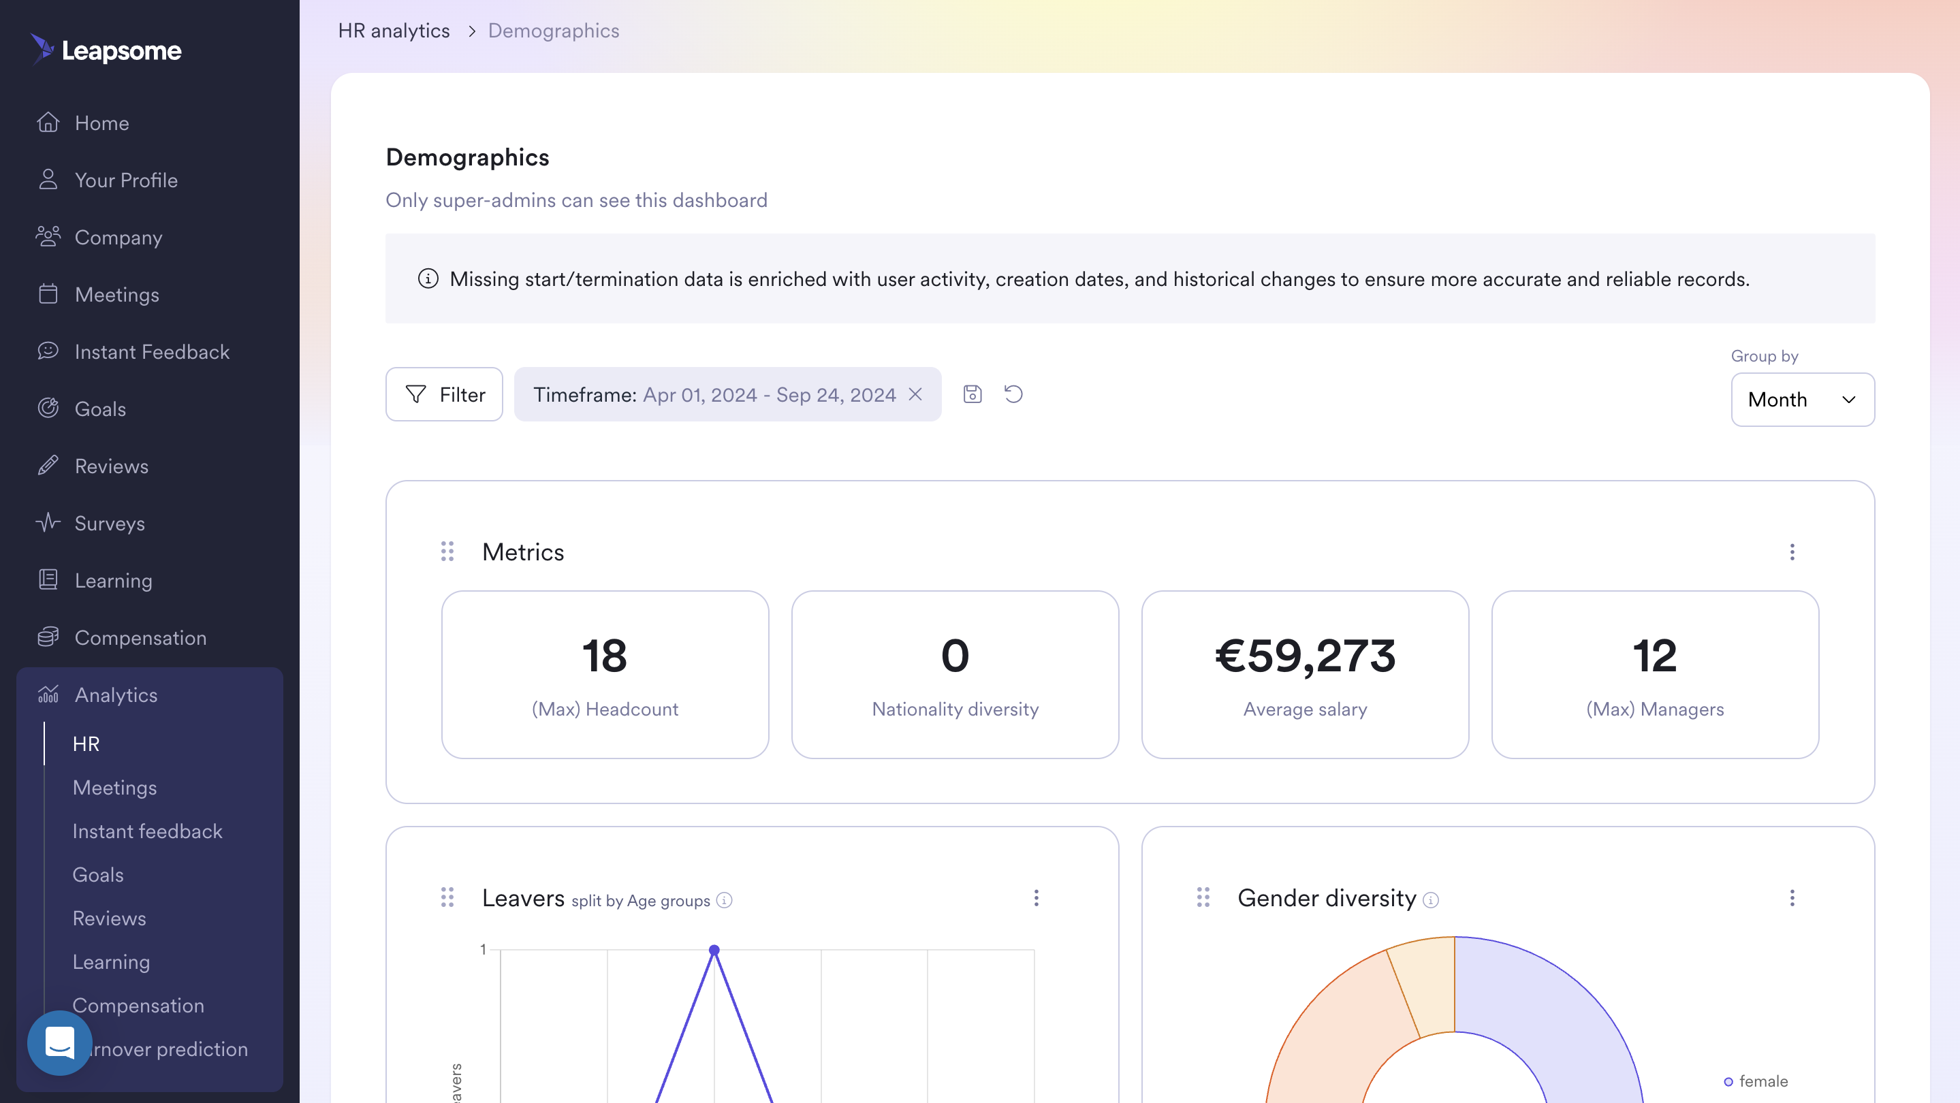Go to HR analytics breadcrumb
This screenshot has width=1960, height=1103.
pos(394,31)
